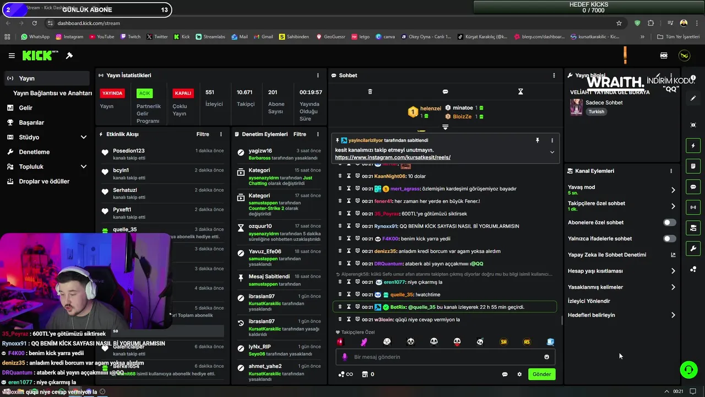Toggle Abonelere özel sohbet switch
705x397 pixels.
(669, 222)
